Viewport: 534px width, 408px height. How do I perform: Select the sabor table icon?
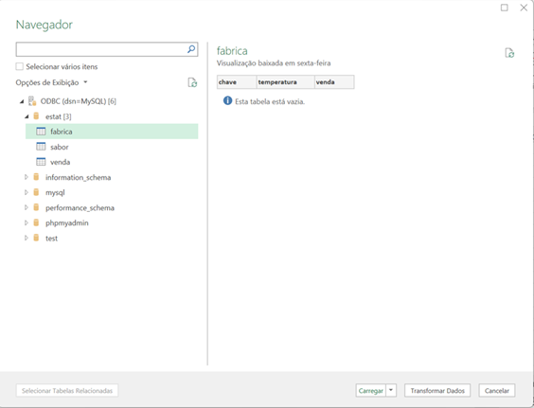click(x=41, y=147)
